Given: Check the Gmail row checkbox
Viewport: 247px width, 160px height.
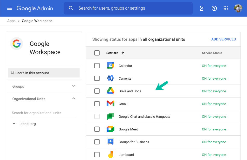Looking at the screenshot, I should [x=97, y=103].
